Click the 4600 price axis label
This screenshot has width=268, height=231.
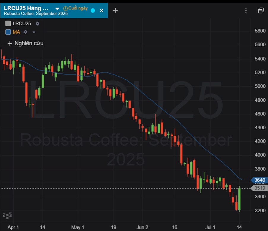tap(260, 114)
